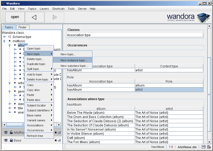Select the back navigation arrow in the toolbar
Image resolution: width=213 pixels, height=151 pixels.
[34, 17]
